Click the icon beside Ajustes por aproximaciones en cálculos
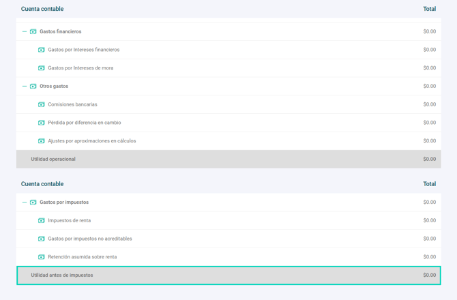This screenshot has width=457, height=300. 41,141
